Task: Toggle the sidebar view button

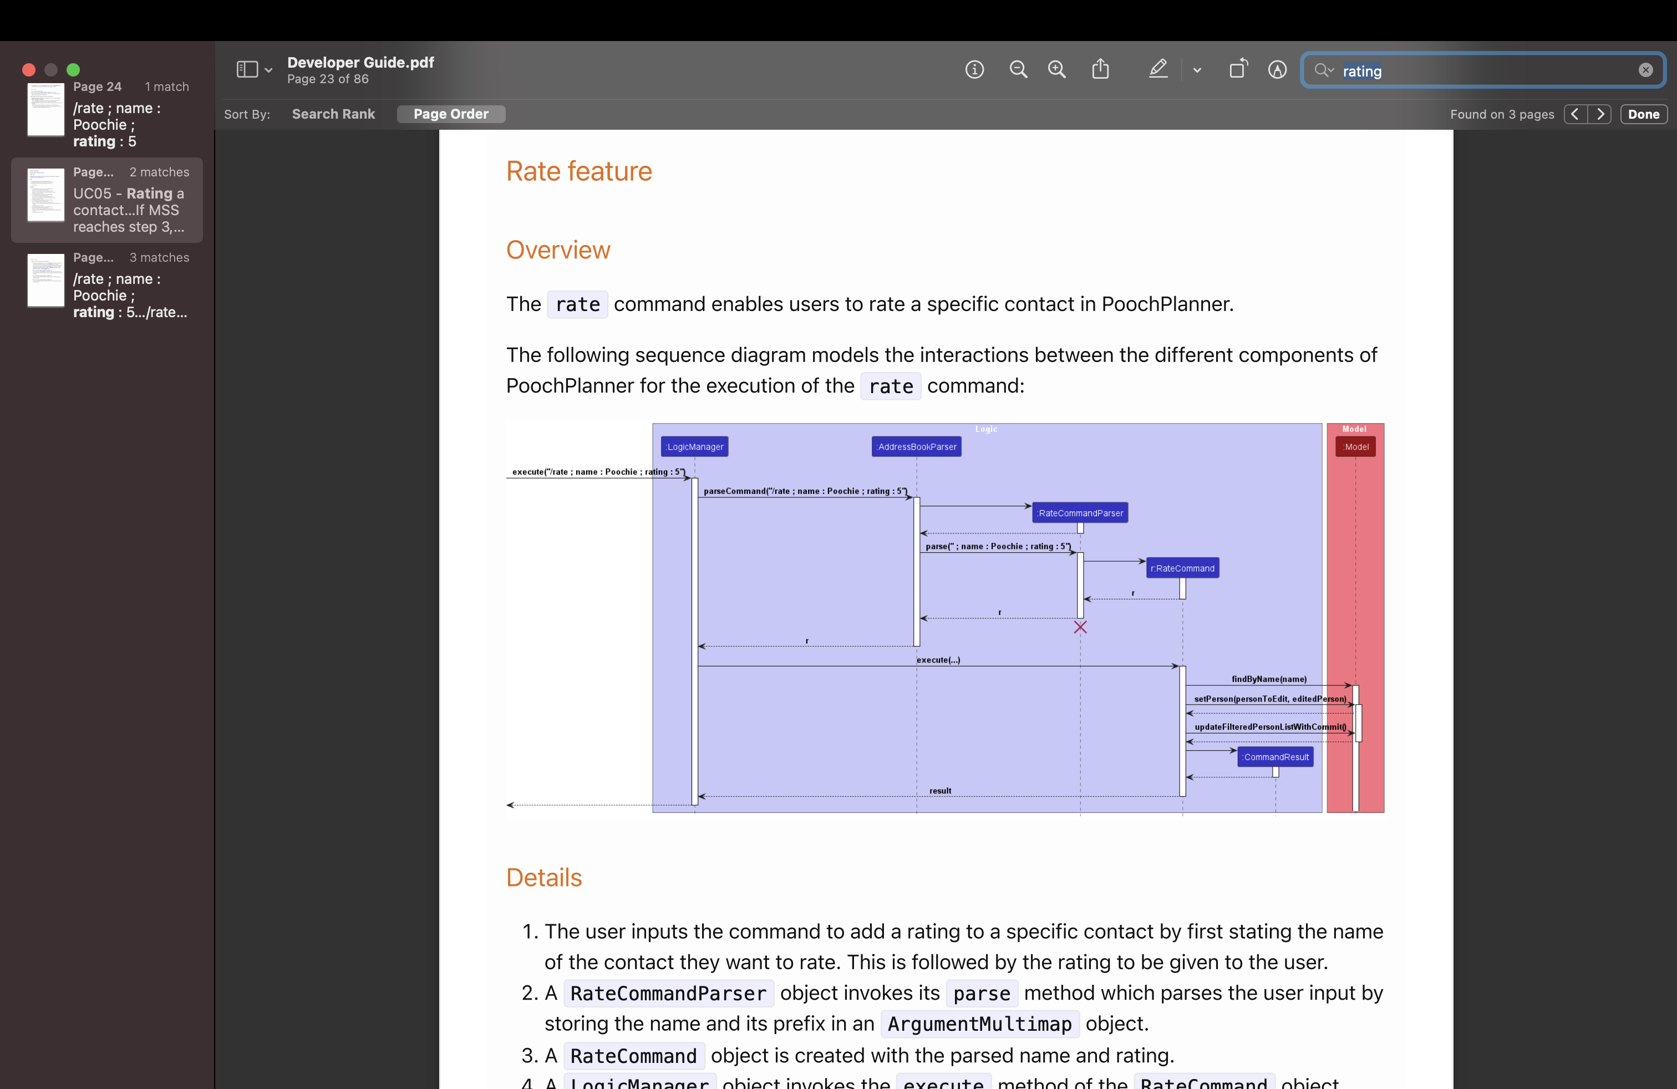Action: pos(247,70)
